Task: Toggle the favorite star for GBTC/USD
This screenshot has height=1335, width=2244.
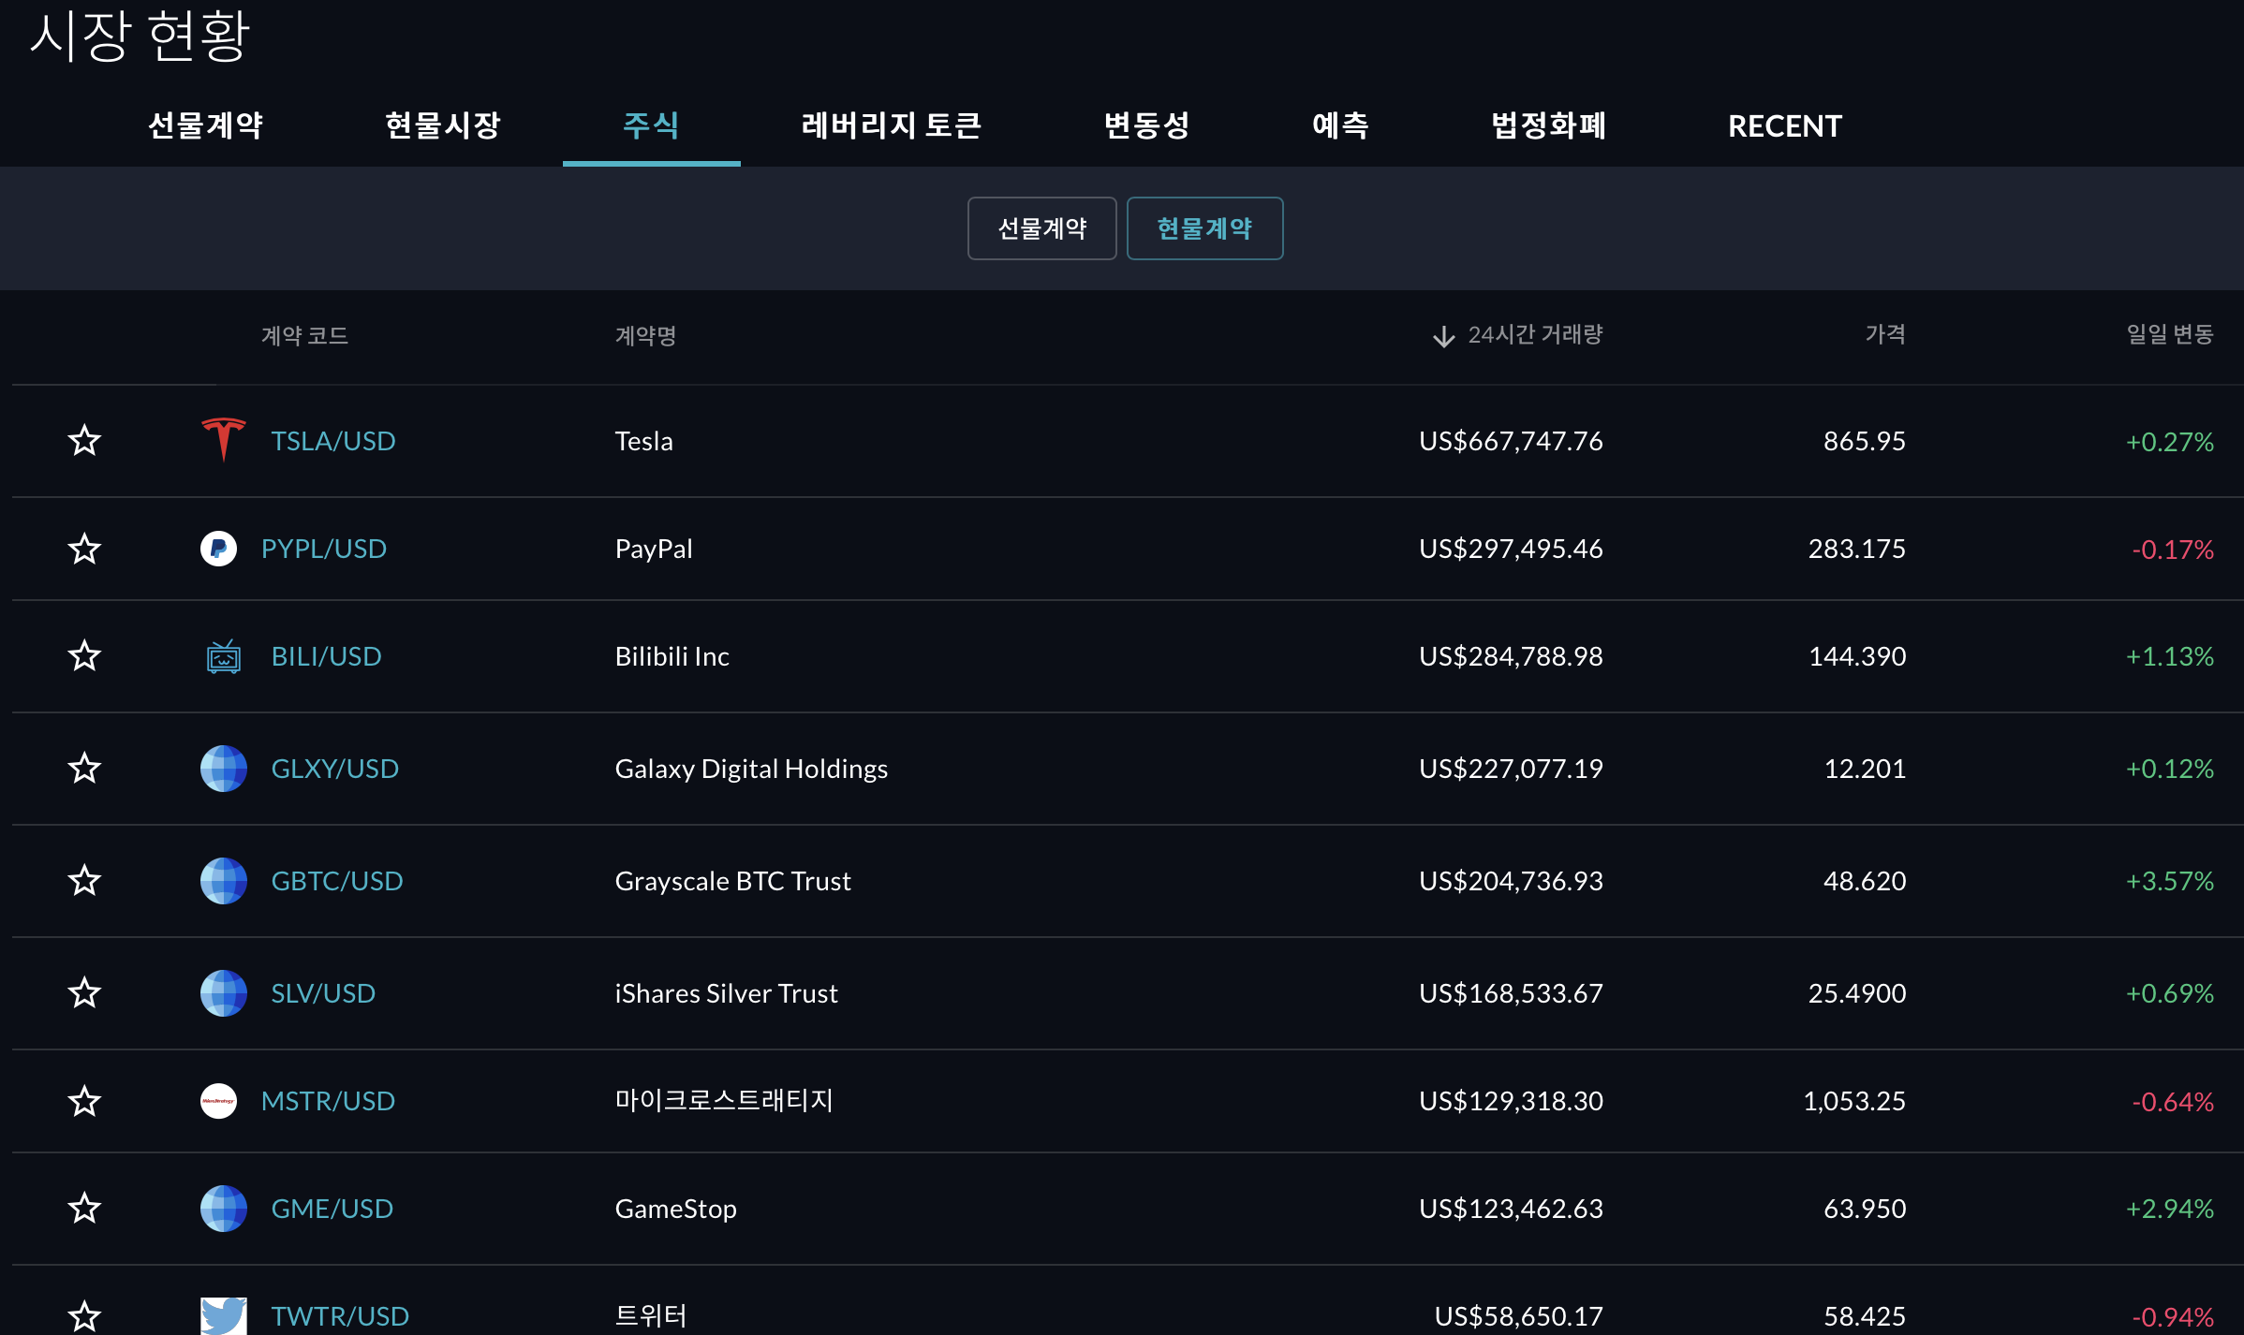Action: coord(84,880)
